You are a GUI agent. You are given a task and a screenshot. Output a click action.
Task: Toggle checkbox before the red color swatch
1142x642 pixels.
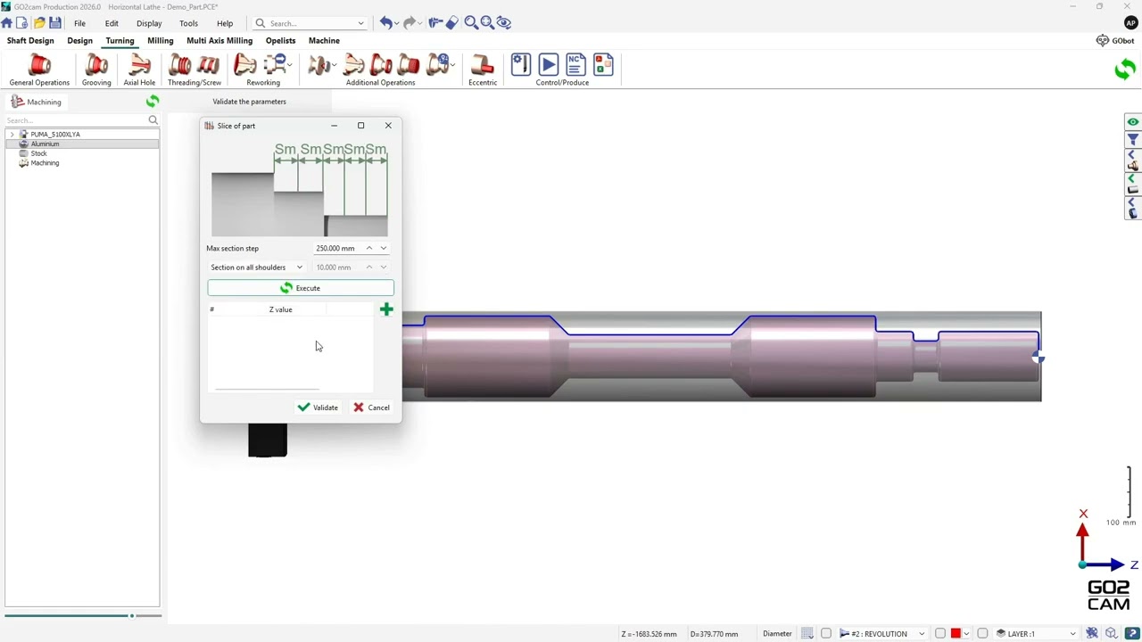coord(940,633)
